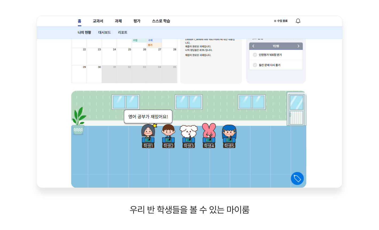Image resolution: width=379 pixels, height=230 pixels.
Task: Click the 학생3 white puppy avatar
Action: pos(189,133)
